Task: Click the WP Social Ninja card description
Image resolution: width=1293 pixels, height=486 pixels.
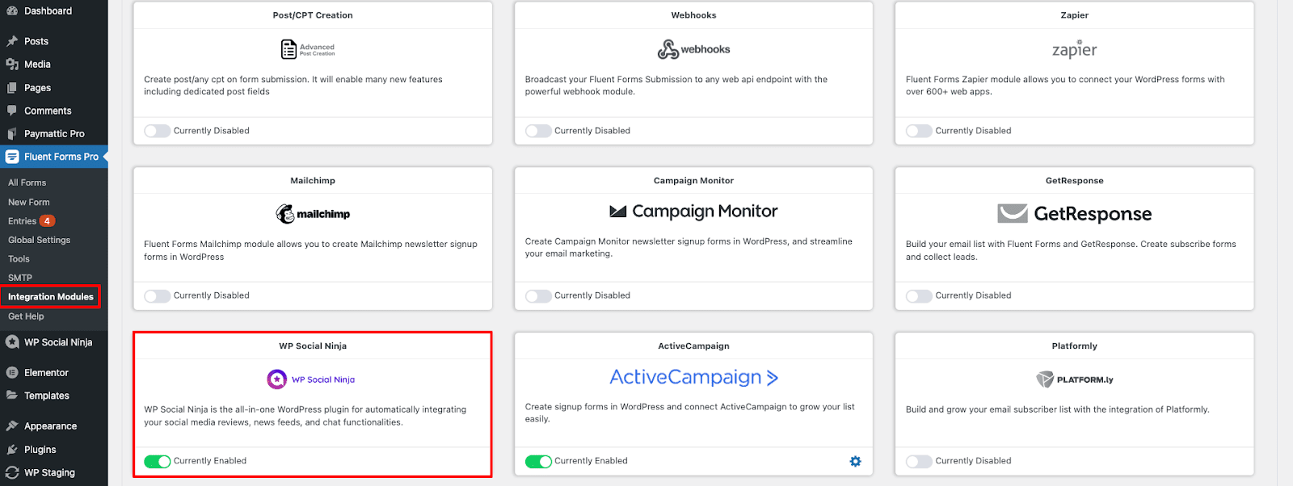Action: tap(305, 417)
